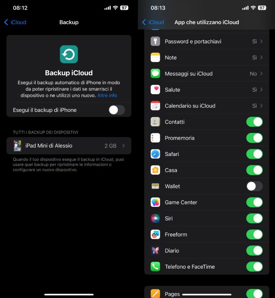Image resolution: width=275 pixels, height=298 pixels.
Task: Tap the Pages app icon
Action: pos(155,293)
